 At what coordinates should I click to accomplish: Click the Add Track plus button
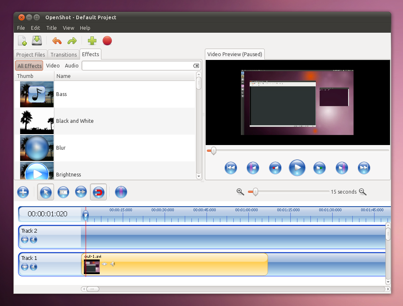click(x=23, y=192)
